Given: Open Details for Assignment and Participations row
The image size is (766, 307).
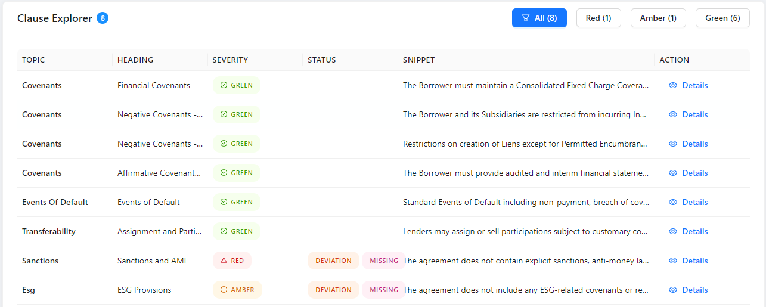Looking at the screenshot, I should tap(694, 231).
